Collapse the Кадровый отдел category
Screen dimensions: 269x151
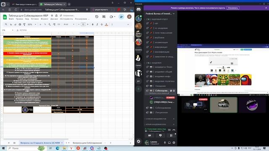pos(157,19)
